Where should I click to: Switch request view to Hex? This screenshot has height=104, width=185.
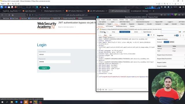[x=110, y=35]
